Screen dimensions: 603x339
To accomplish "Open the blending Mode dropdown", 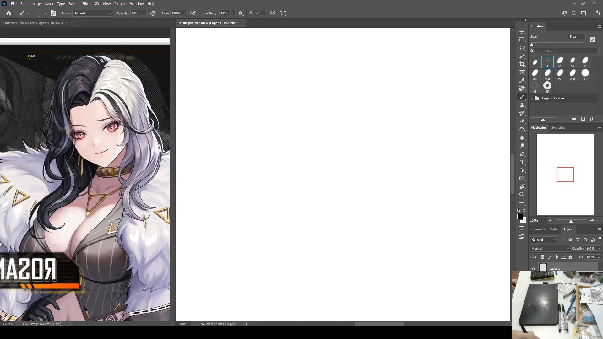I will point(93,13).
